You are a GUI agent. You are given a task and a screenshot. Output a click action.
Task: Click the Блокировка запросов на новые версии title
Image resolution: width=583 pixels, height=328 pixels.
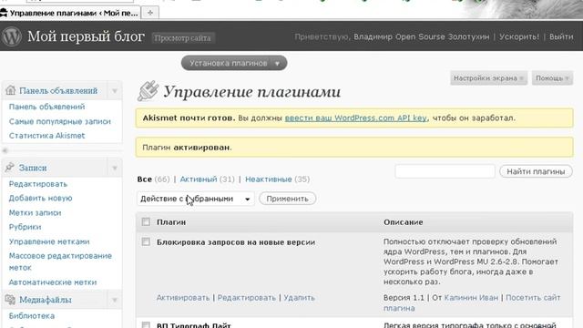tap(236, 242)
